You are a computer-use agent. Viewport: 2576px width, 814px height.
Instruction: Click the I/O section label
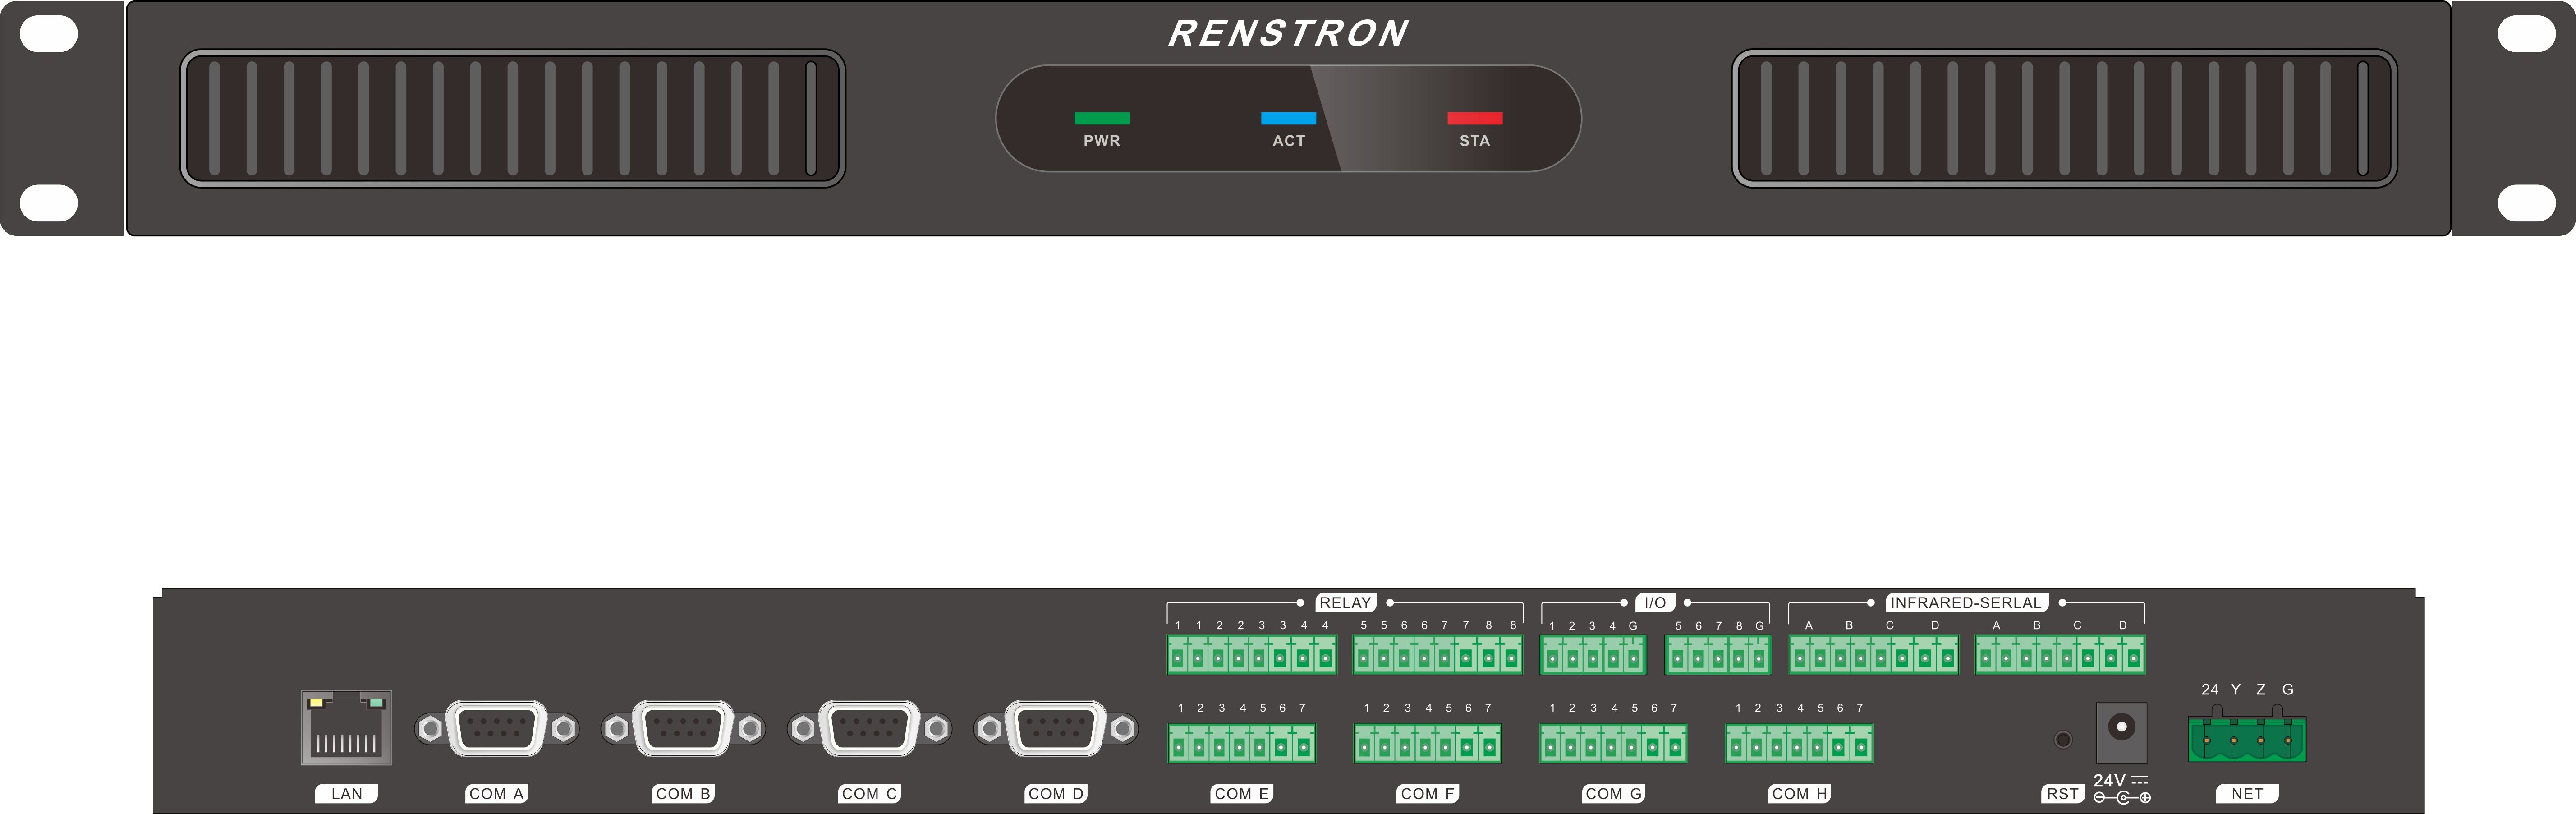[1655, 603]
